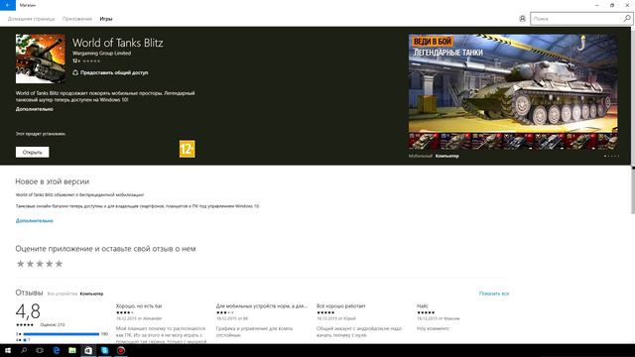This screenshot has width=635, height=357.
Task: Open Skype from the taskbar
Action: [104, 350]
